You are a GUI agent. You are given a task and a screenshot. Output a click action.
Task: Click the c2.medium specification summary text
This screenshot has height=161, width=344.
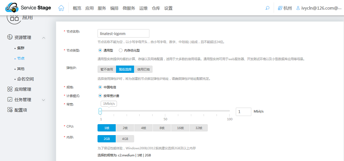pos(124,155)
